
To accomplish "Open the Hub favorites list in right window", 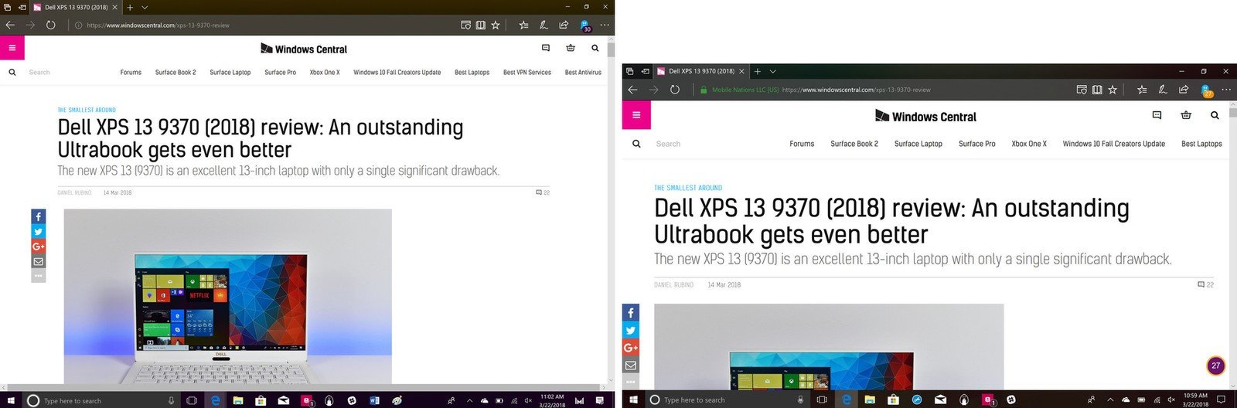I will coord(1142,90).
